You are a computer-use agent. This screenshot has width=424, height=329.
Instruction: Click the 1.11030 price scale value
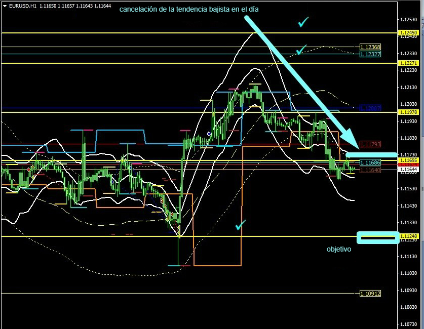[x=408, y=273]
